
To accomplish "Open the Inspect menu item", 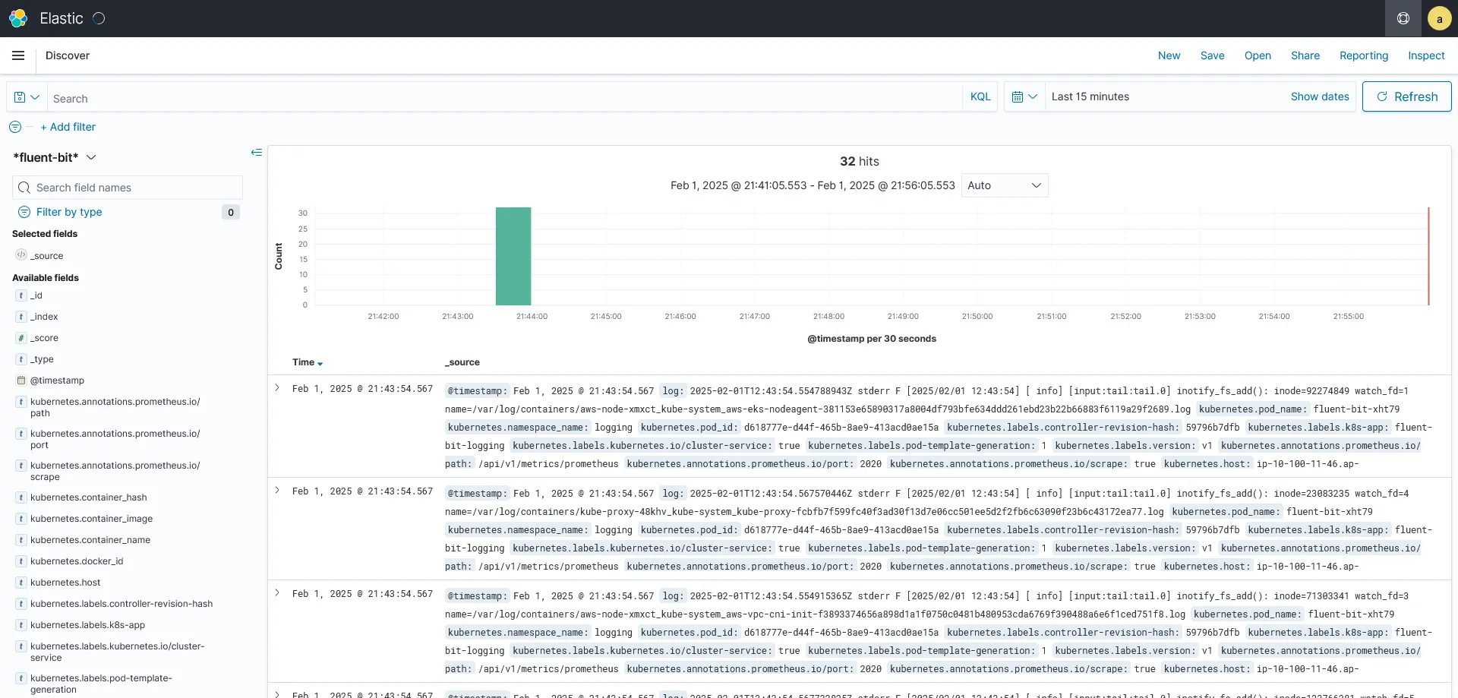I will (1426, 55).
